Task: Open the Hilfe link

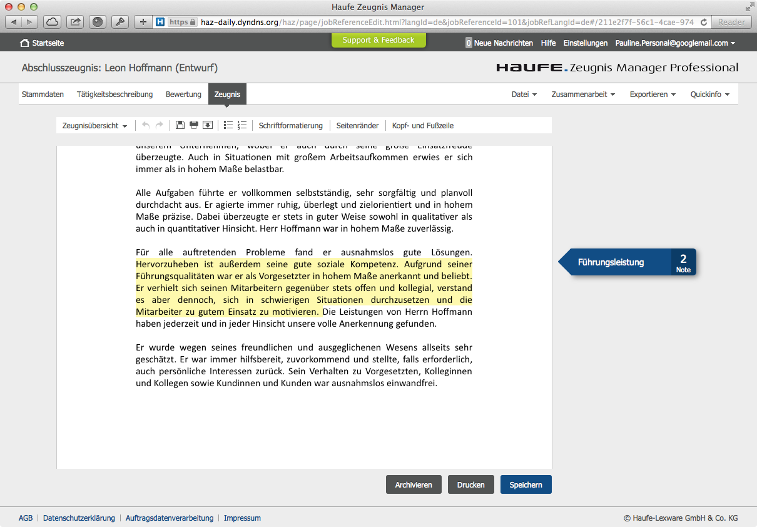Action: click(x=549, y=43)
